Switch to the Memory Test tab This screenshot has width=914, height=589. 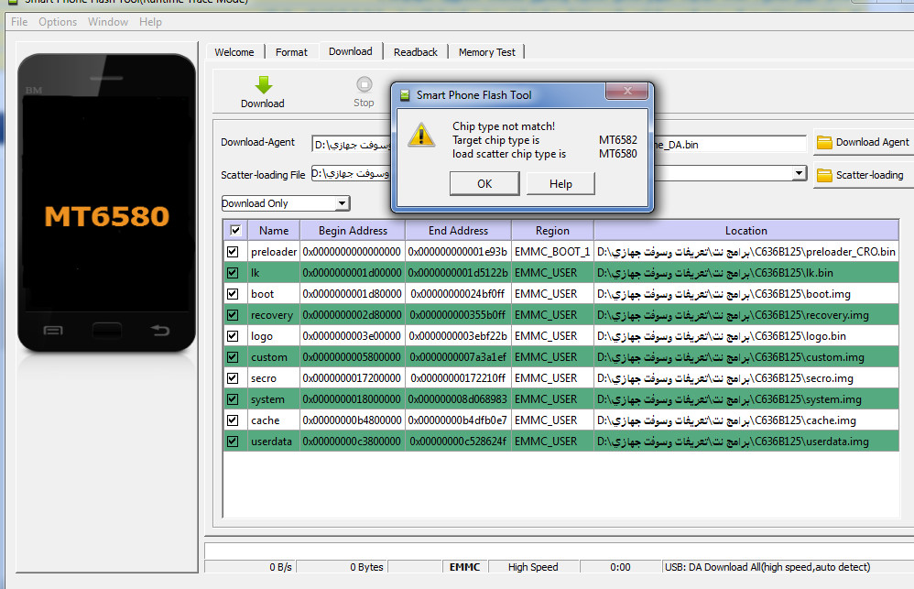click(x=486, y=52)
